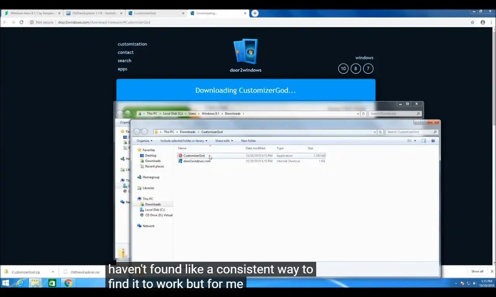This screenshot has height=297, width=496.
Task: Click the contact site menu link
Action: (x=126, y=52)
